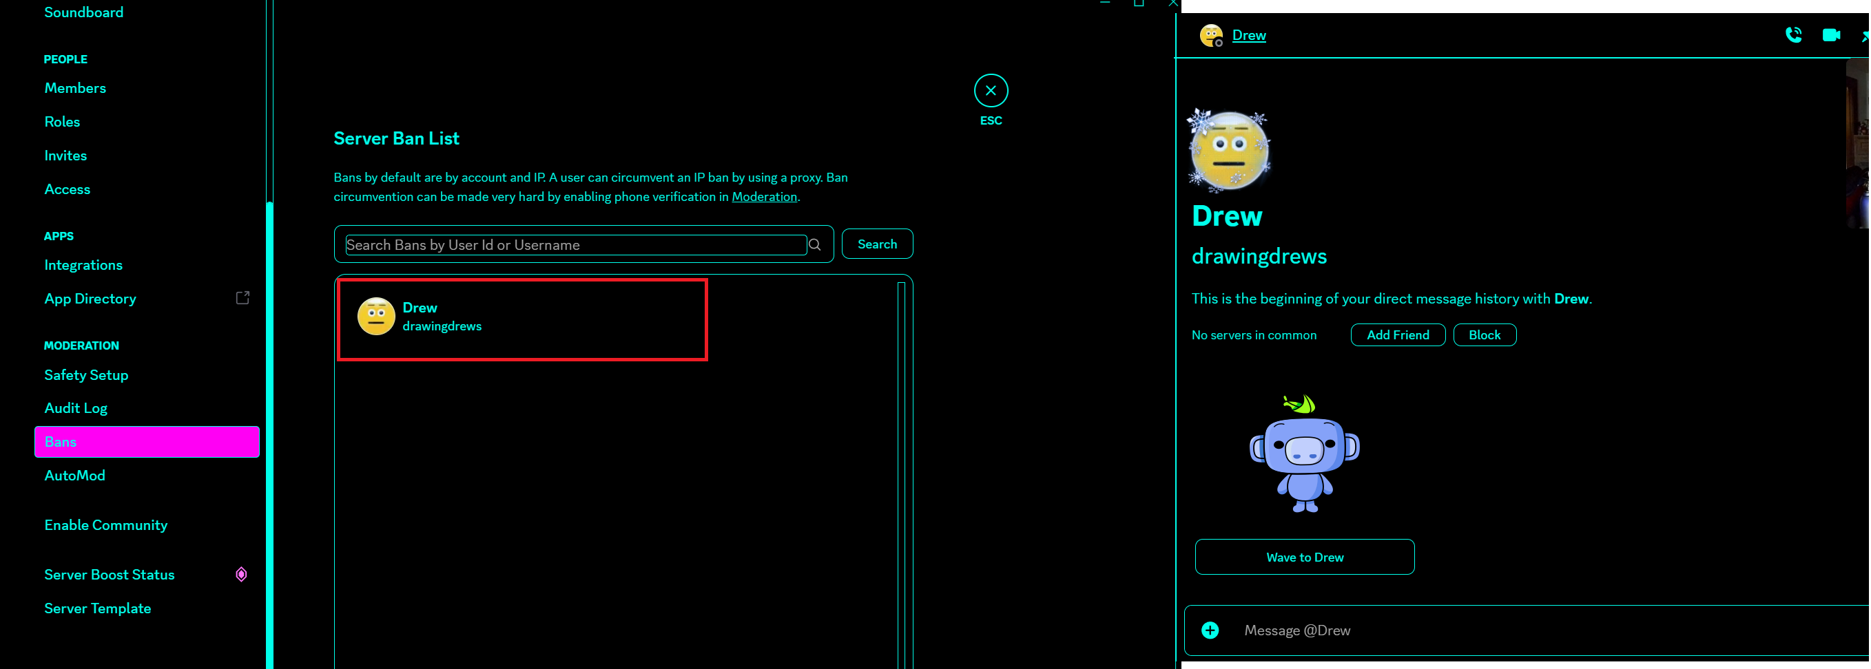Click the magnifier icon in ban search
Viewport: 1871px width, 669px height.
pyautogui.click(x=815, y=244)
